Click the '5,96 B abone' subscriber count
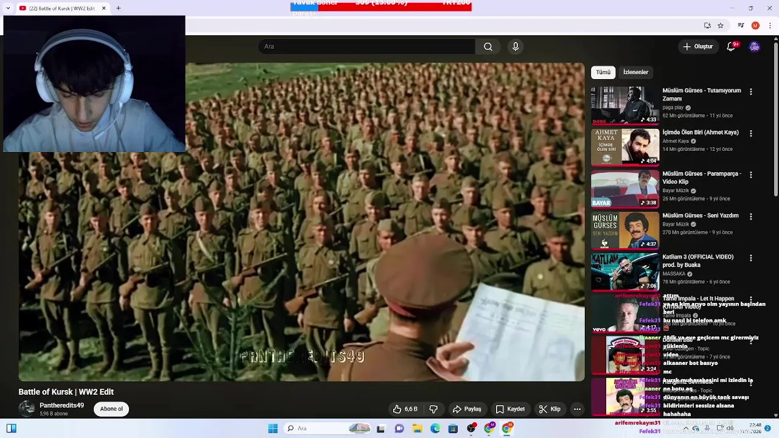The height and width of the screenshot is (438, 779). click(54, 414)
